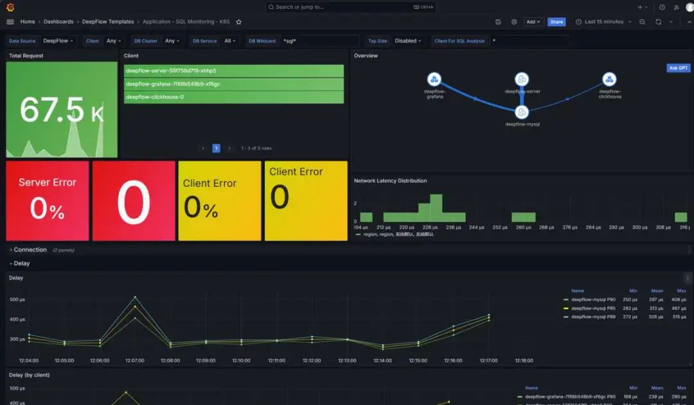Open dashboard settings gear icon
This screenshot has height=405, width=694.
[514, 22]
